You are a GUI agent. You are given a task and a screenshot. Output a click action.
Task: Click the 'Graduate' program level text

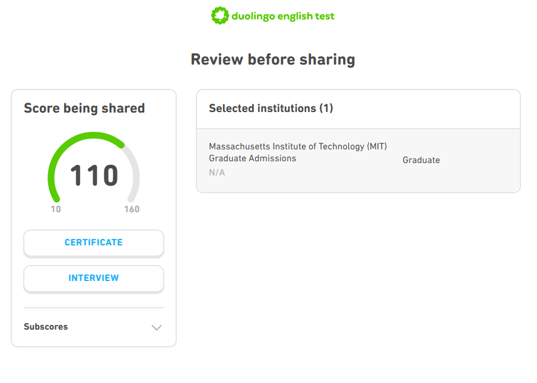pyautogui.click(x=421, y=160)
